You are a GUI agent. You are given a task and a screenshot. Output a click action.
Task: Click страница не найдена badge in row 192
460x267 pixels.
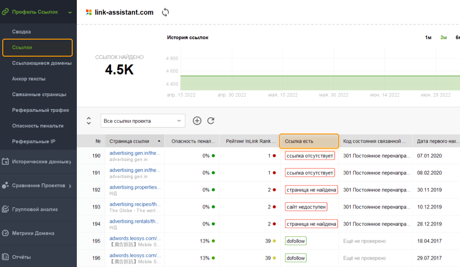(x=311, y=190)
